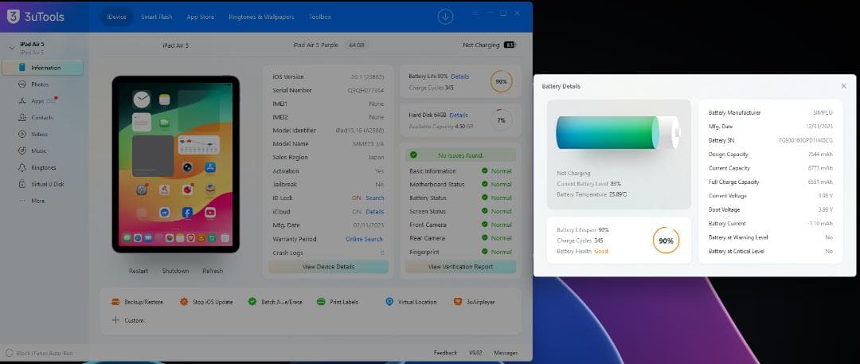
Task: Click the Design Capacity row
Action: click(x=771, y=155)
